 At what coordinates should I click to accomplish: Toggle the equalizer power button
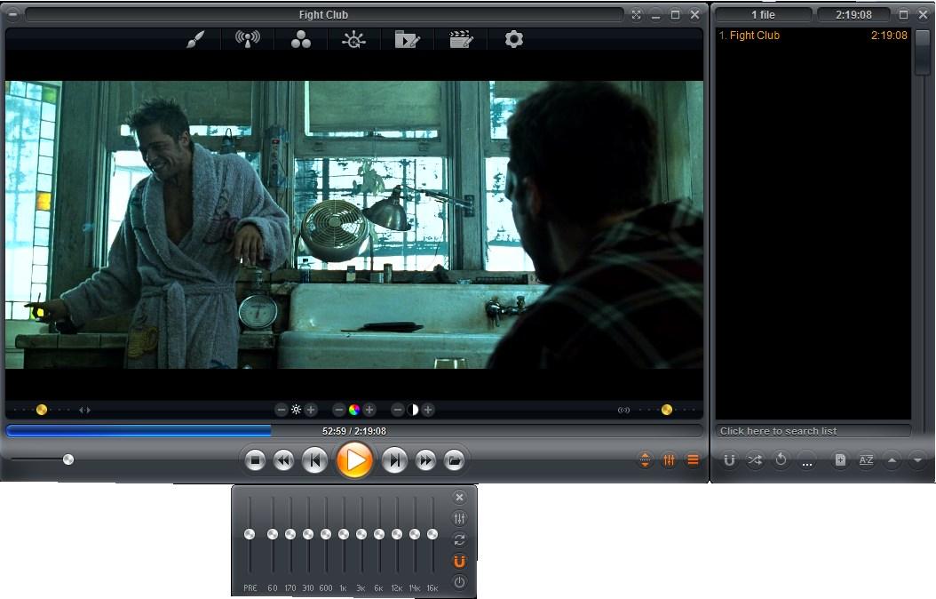[x=459, y=583]
